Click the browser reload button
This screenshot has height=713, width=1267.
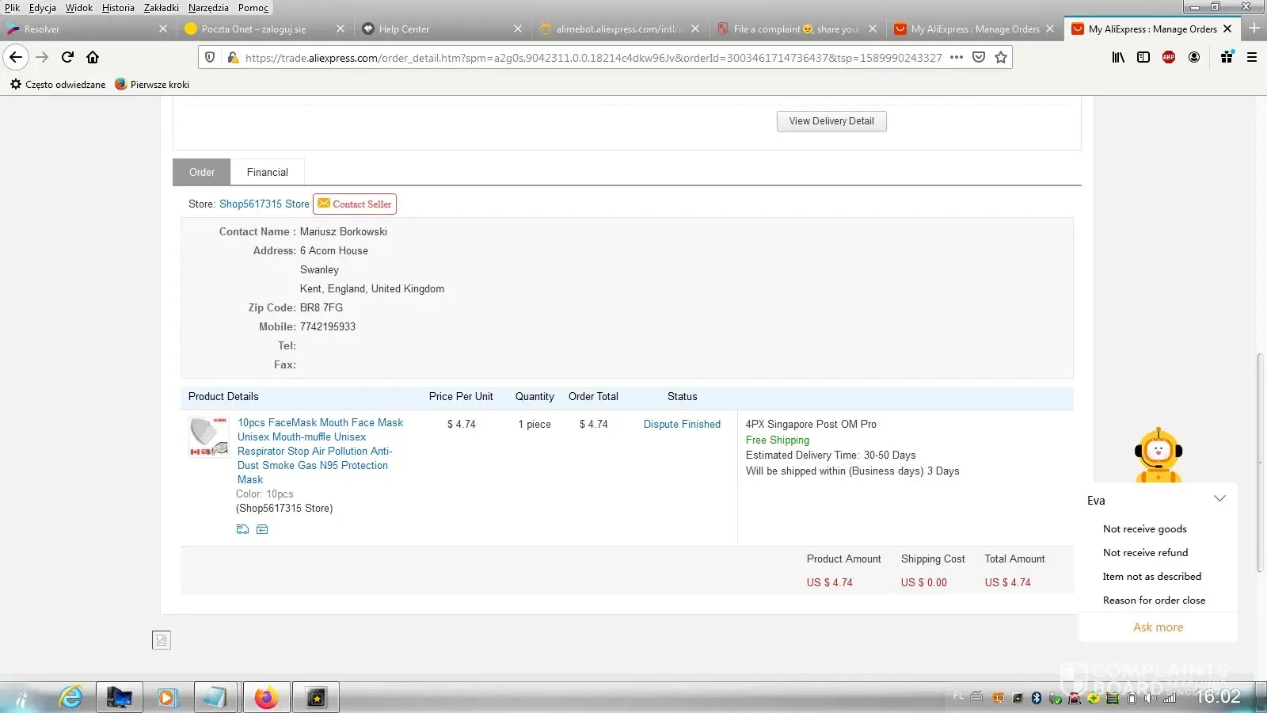[67, 57]
